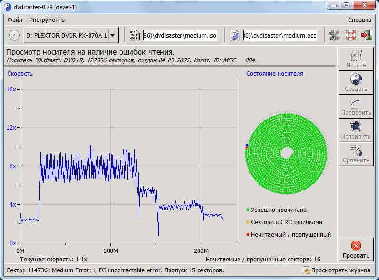Click the medium.ecc file path field
Viewport: 379px width, 280px height.
pyautogui.click(x=280, y=35)
